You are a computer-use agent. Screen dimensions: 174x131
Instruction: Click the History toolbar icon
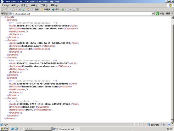(63, 9)
